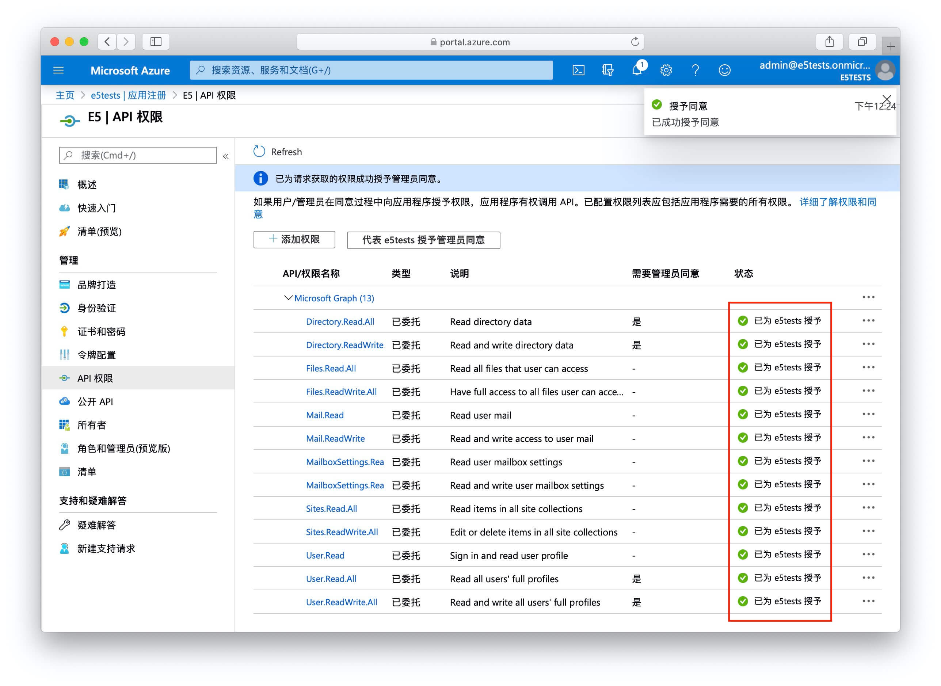Open more options for the Mail.Read row
This screenshot has width=941, height=686.
868,414
